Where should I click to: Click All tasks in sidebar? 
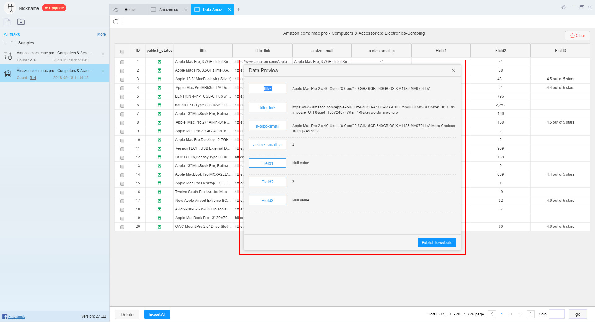point(12,34)
